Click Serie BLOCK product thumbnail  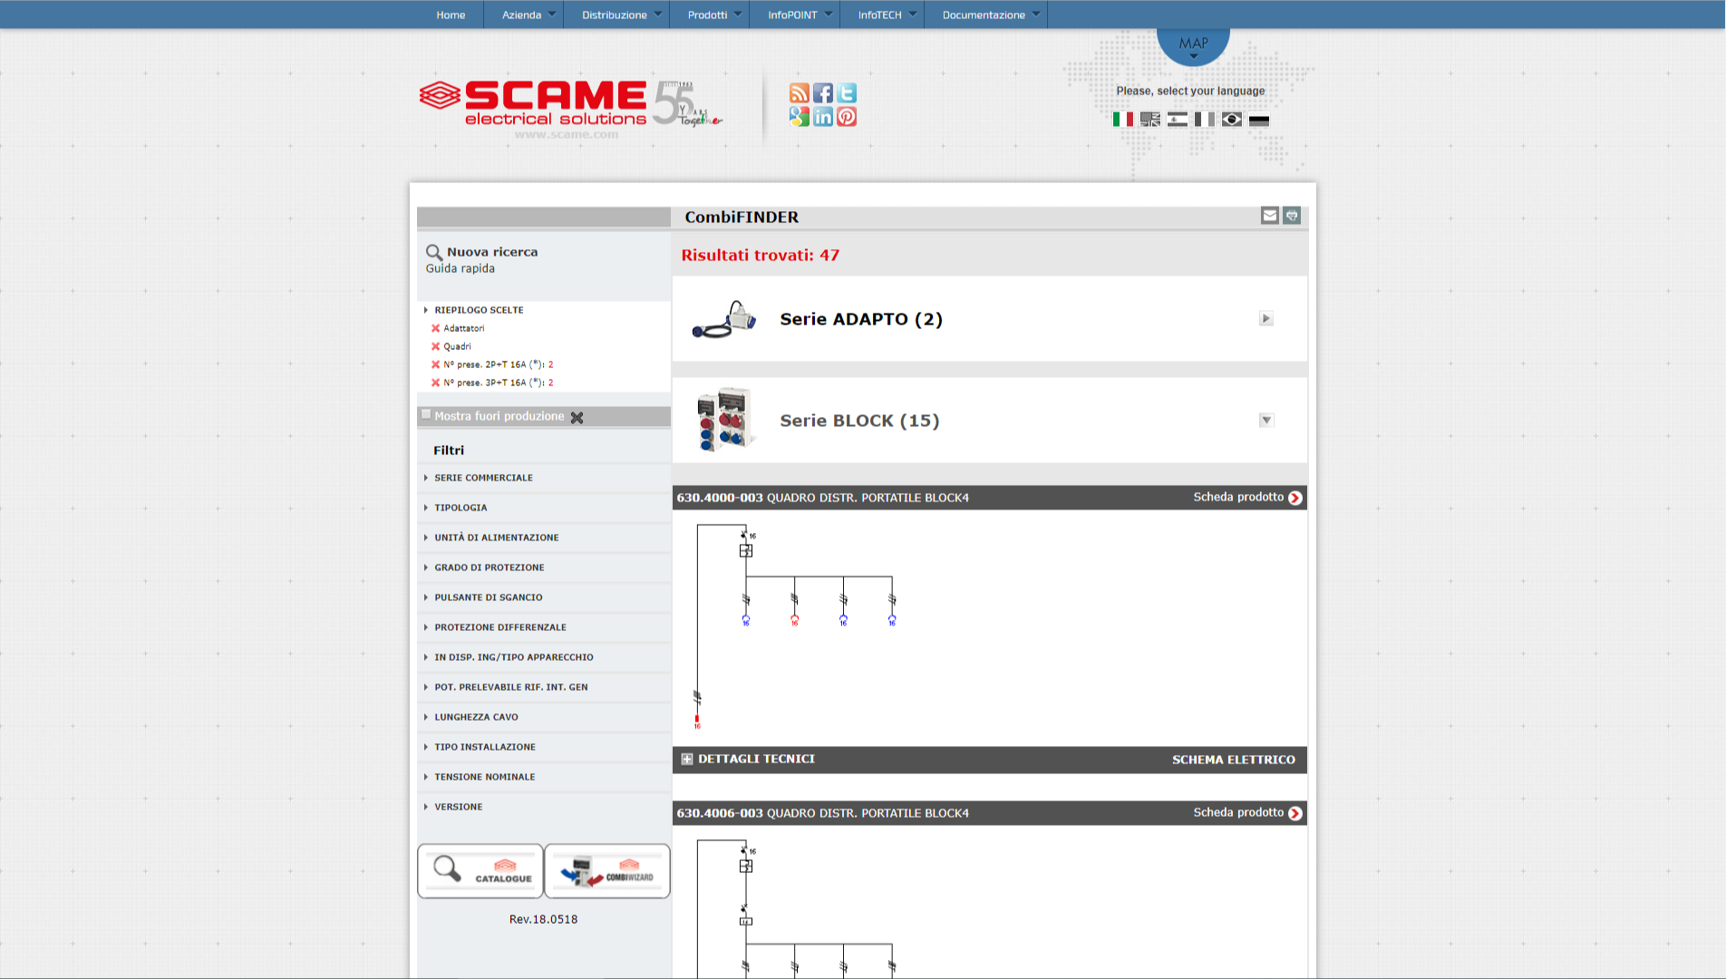point(725,420)
